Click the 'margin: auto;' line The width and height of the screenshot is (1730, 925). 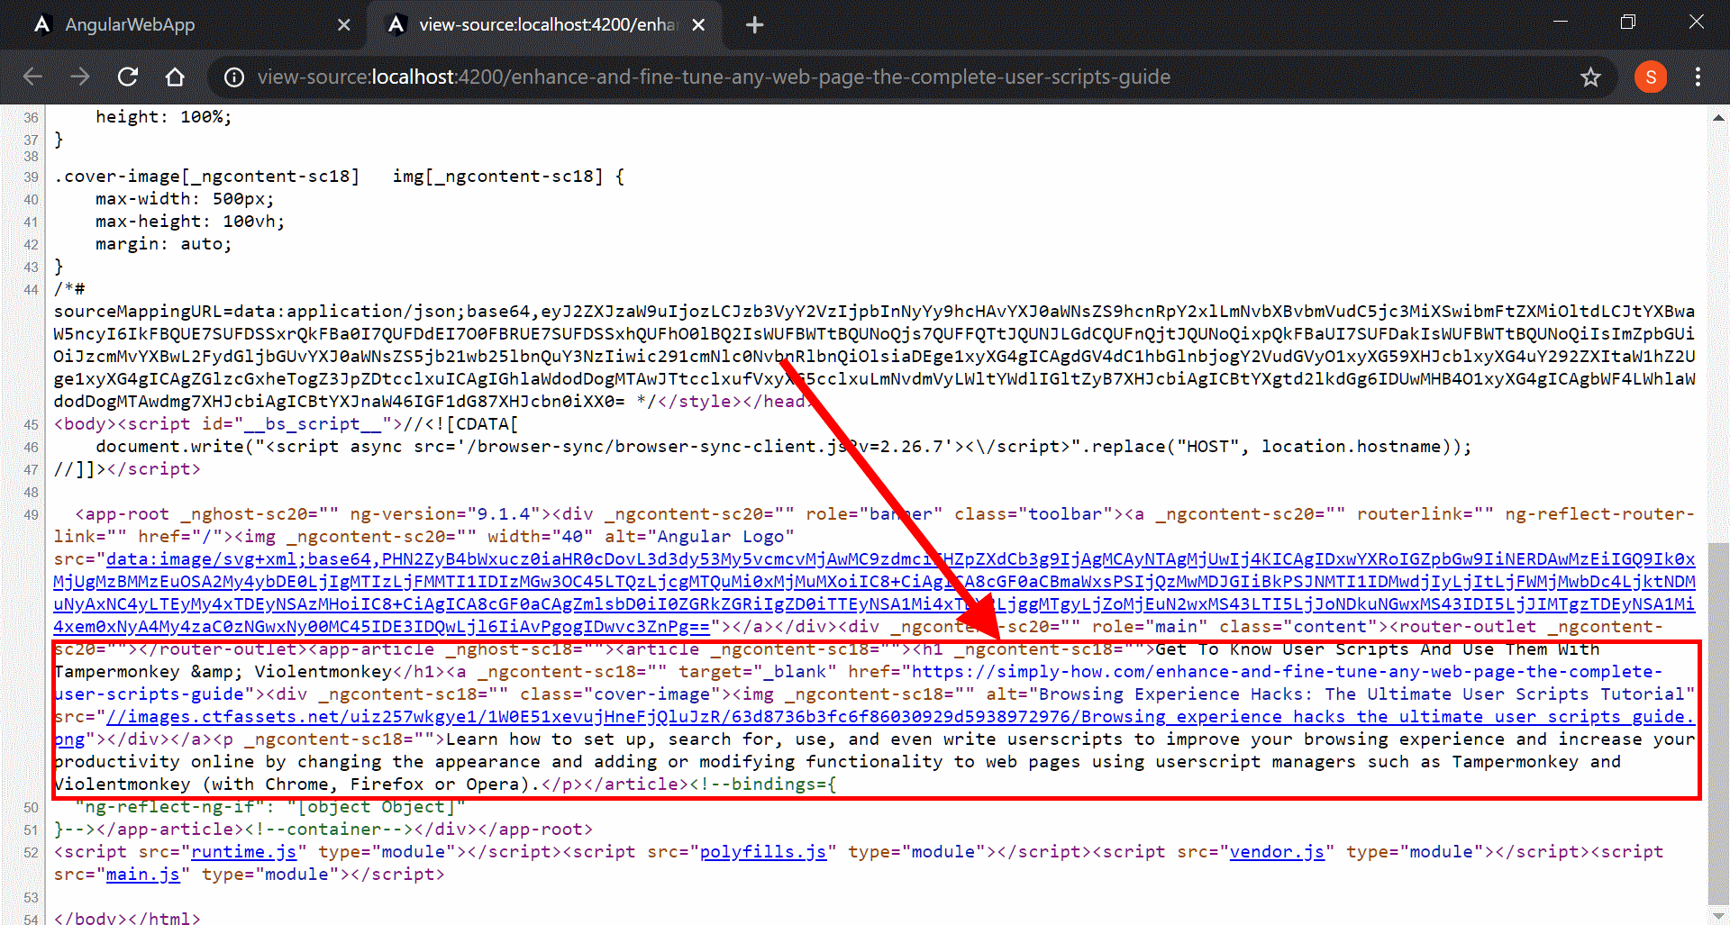[164, 244]
